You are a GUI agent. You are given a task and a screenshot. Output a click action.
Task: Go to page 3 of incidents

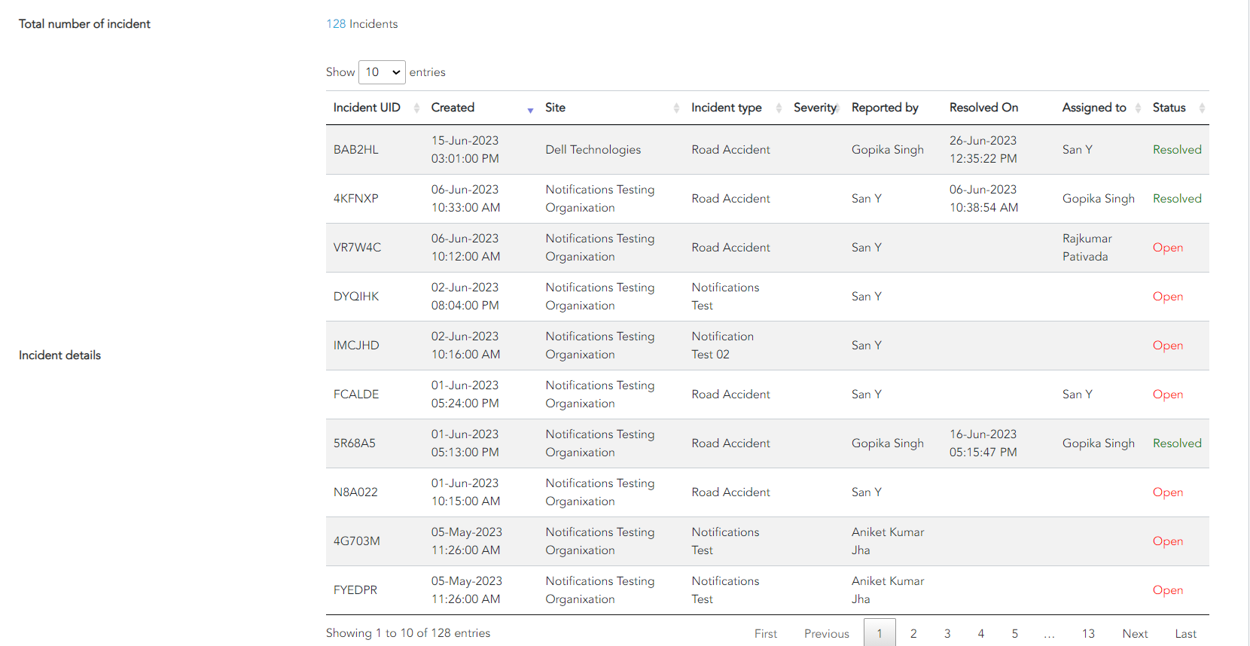[x=947, y=633]
